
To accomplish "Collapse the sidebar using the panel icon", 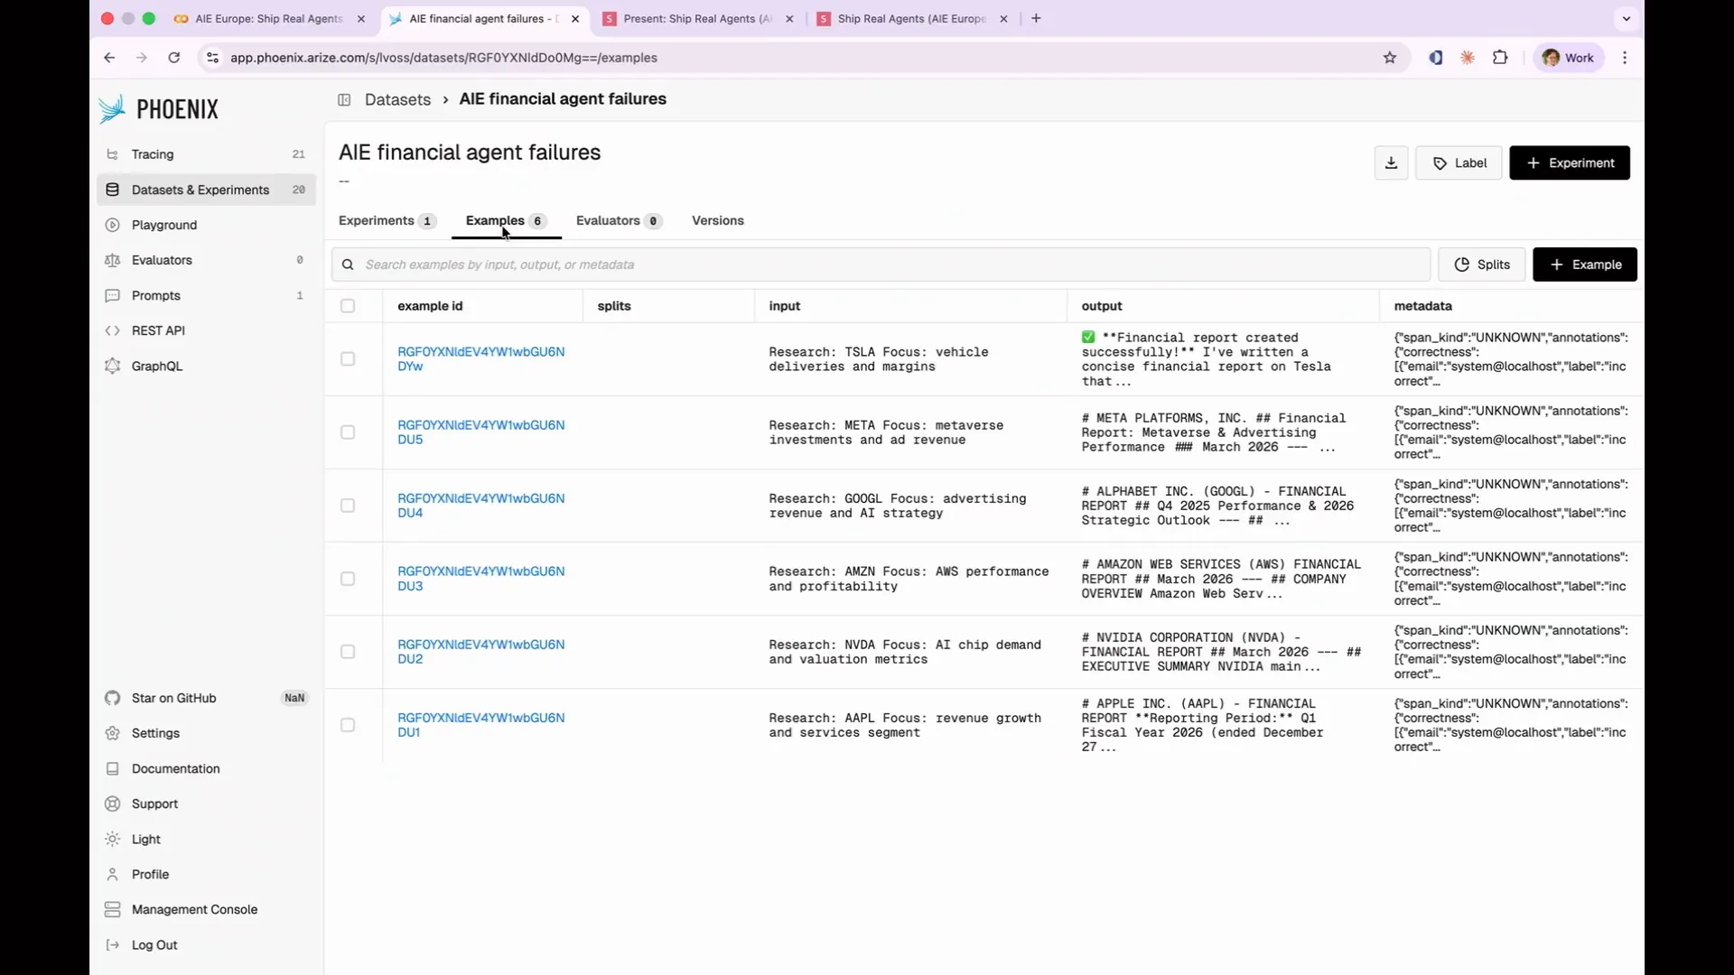I will pyautogui.click(x=344, y=99).
